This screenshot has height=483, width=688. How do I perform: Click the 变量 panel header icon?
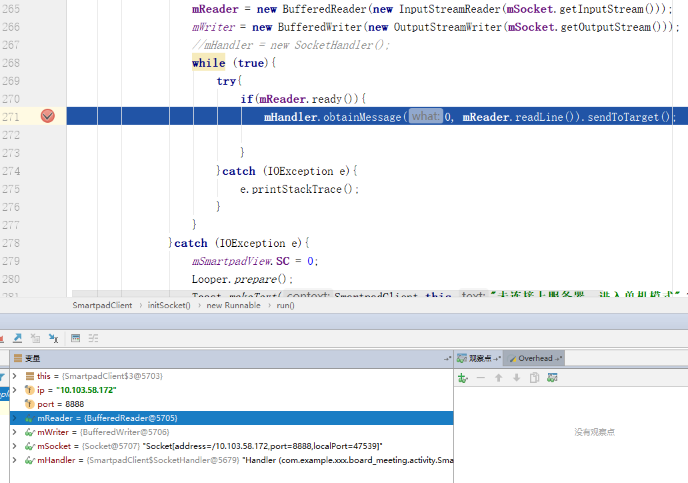17,358
